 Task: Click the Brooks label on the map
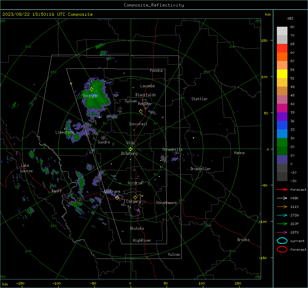click(243, 240)
